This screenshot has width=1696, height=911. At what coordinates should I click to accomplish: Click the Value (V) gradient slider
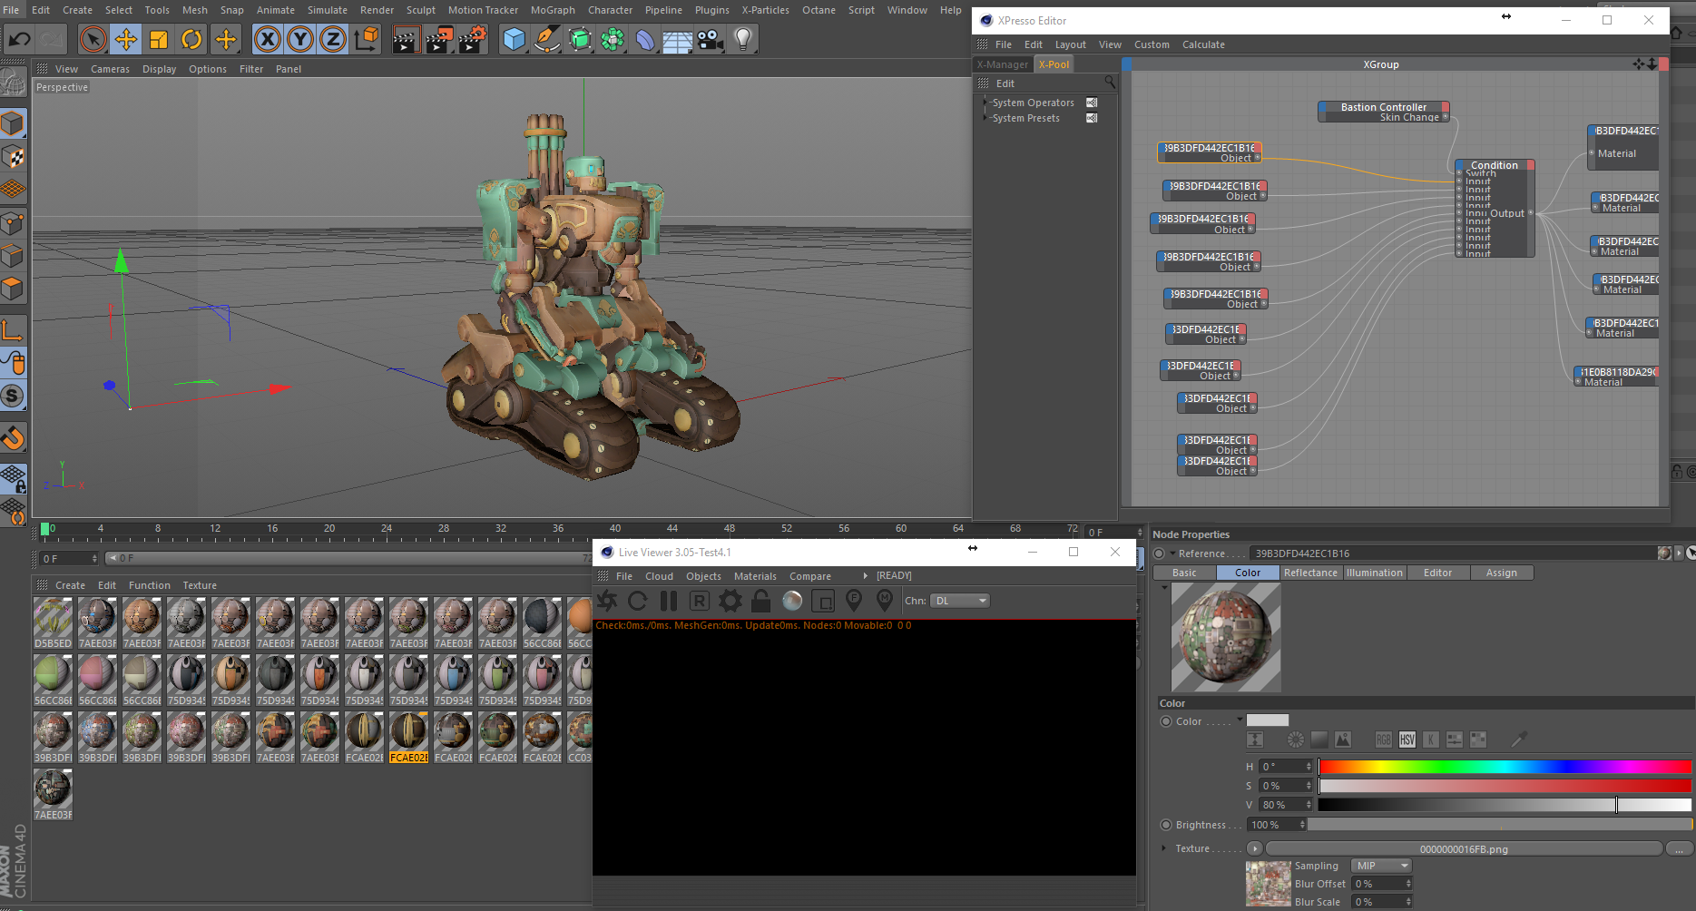tap(1505, 805)
